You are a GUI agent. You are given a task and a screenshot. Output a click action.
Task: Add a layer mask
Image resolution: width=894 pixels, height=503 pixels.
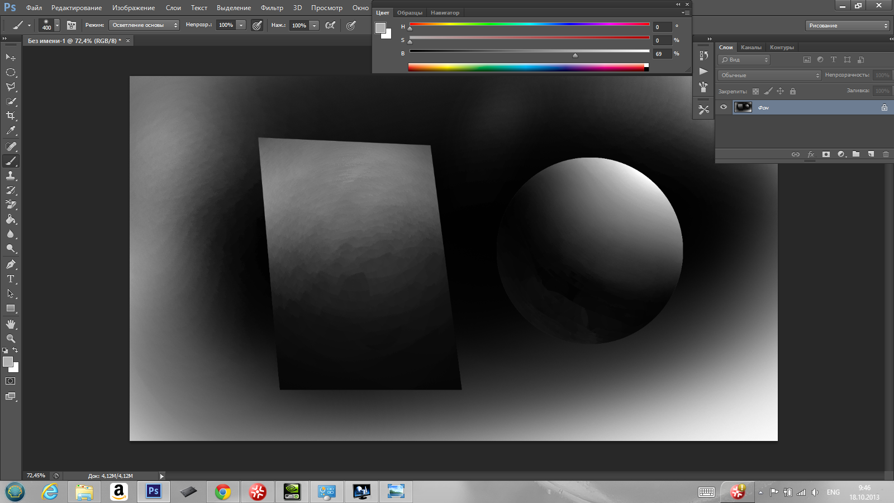[826, 154]
